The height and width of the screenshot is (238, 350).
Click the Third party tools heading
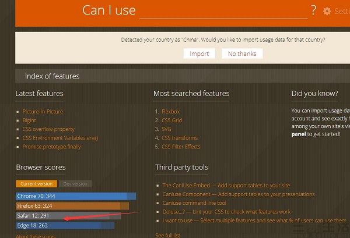181,168
